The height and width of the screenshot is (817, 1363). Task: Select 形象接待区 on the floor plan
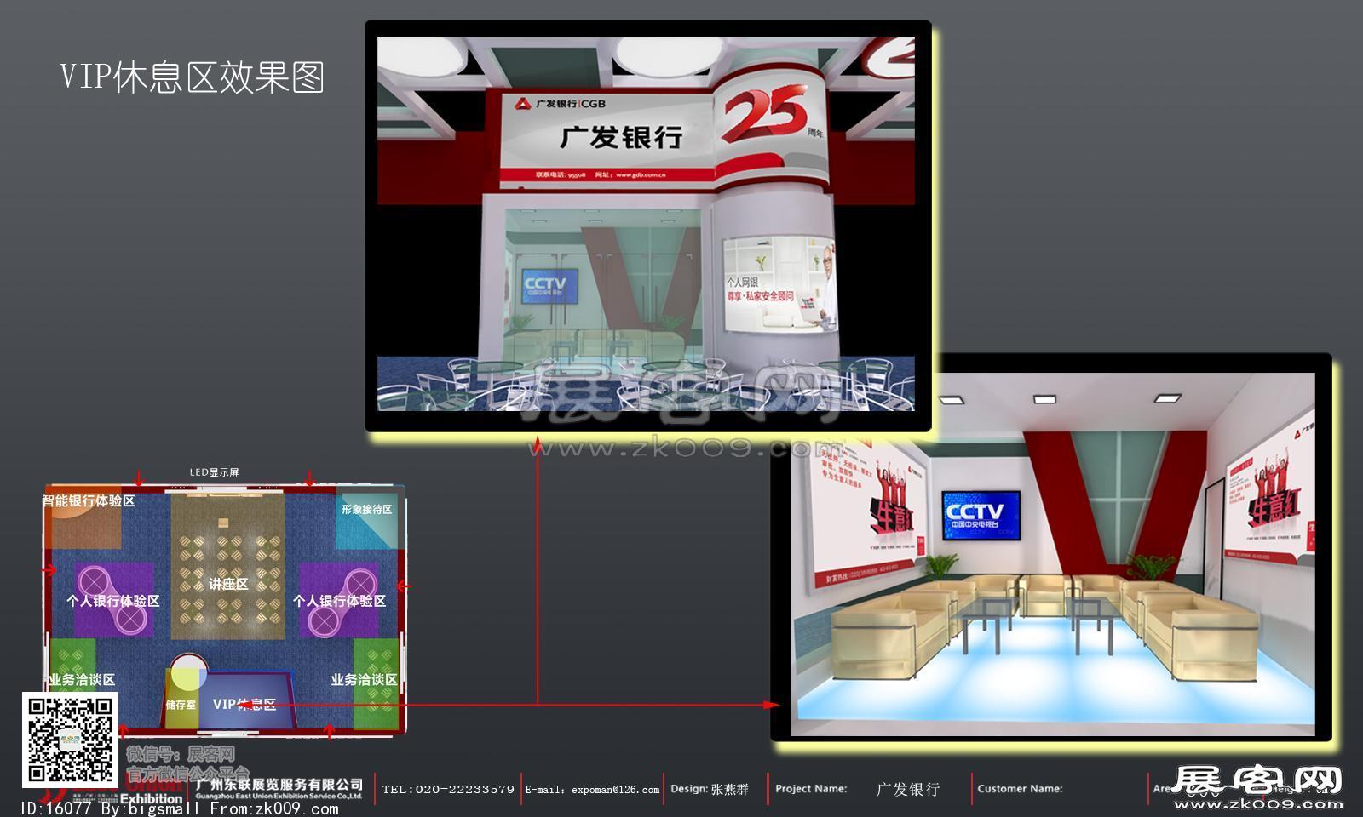tap(366, 509)
